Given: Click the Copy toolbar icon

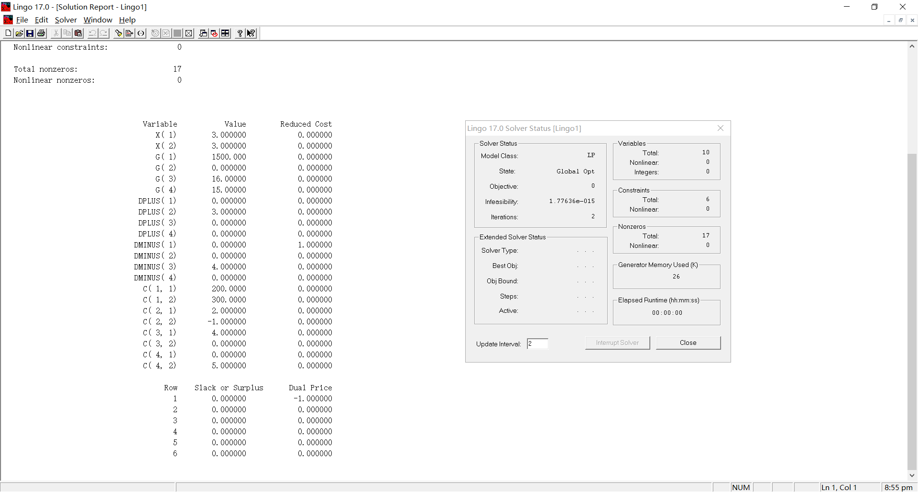Looking at the screenshot, I should click(x=67, y=33).
